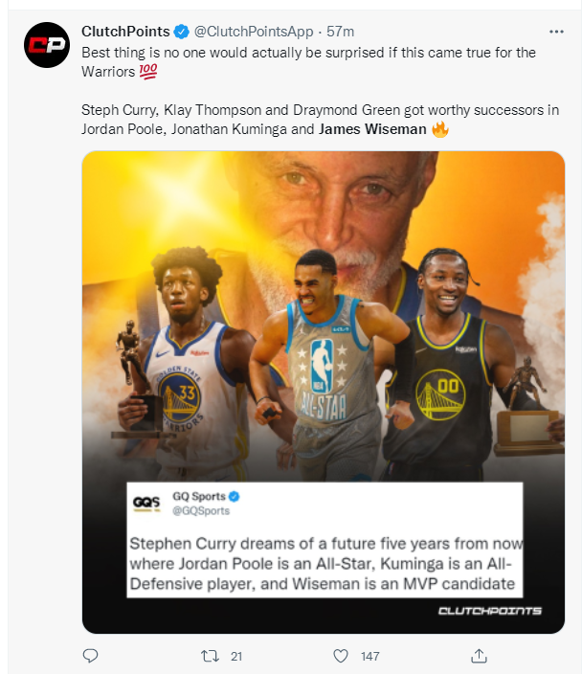The height and width of the screenshot is (674, 582).
Task: Visit the @ClutchPointsApp handle
Action: [254, 32]
